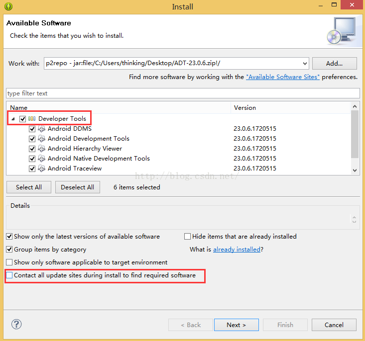The image size is (365, 341).
Task: Select the Android Traceview row label
Action: 75,169
